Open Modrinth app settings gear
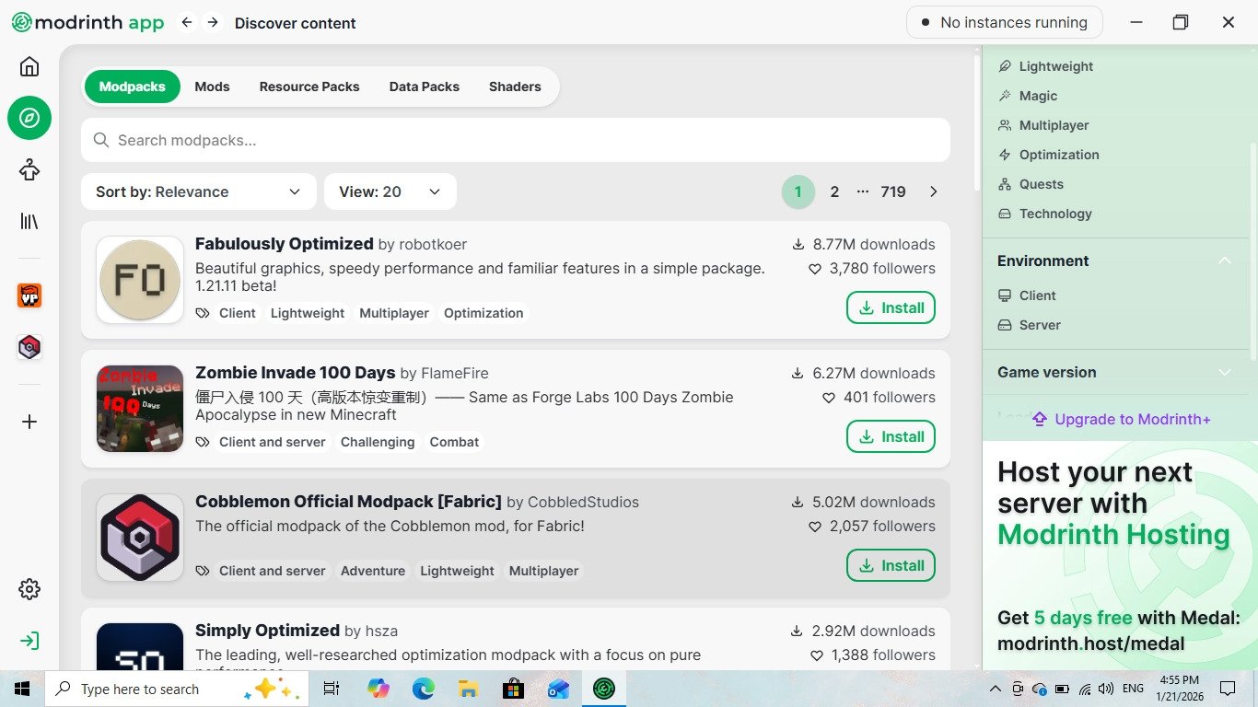The height and width of the screenshot is (707, 1258). coord(29,589)
